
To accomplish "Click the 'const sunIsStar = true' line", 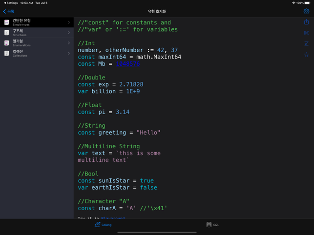I will pos(116,180).
